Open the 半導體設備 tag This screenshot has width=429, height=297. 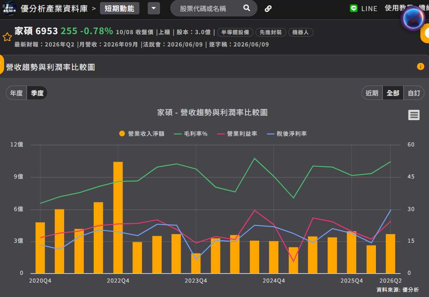(x=235, y=32)
